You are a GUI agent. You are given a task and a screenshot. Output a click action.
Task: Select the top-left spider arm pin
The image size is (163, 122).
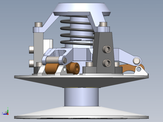[39, 25]
